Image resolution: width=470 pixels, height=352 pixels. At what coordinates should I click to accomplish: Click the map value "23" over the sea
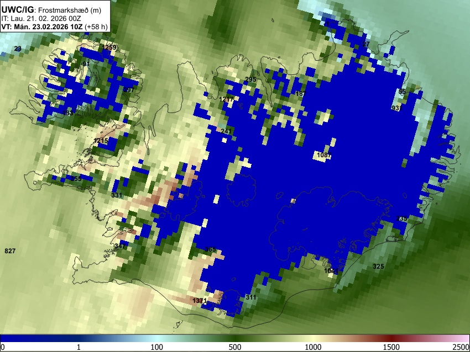[x=18, y=49]
